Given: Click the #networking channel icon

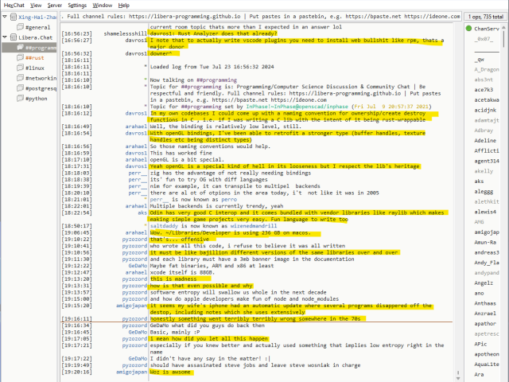Looking at the screenshot, I should point(19,79).
